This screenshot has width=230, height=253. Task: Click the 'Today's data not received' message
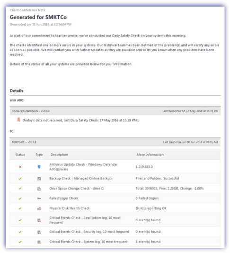pyautogui.click(x=80, y=120)
